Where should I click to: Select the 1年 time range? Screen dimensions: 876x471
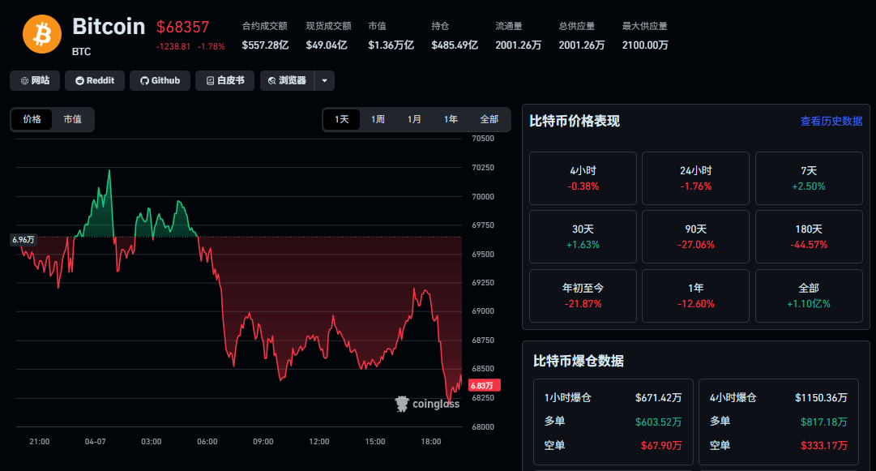(x=451, y=119)
